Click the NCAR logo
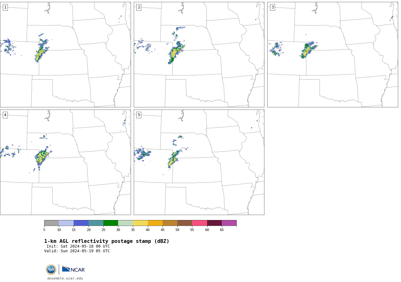The image size is (401, 282). [x=73, y=269]
